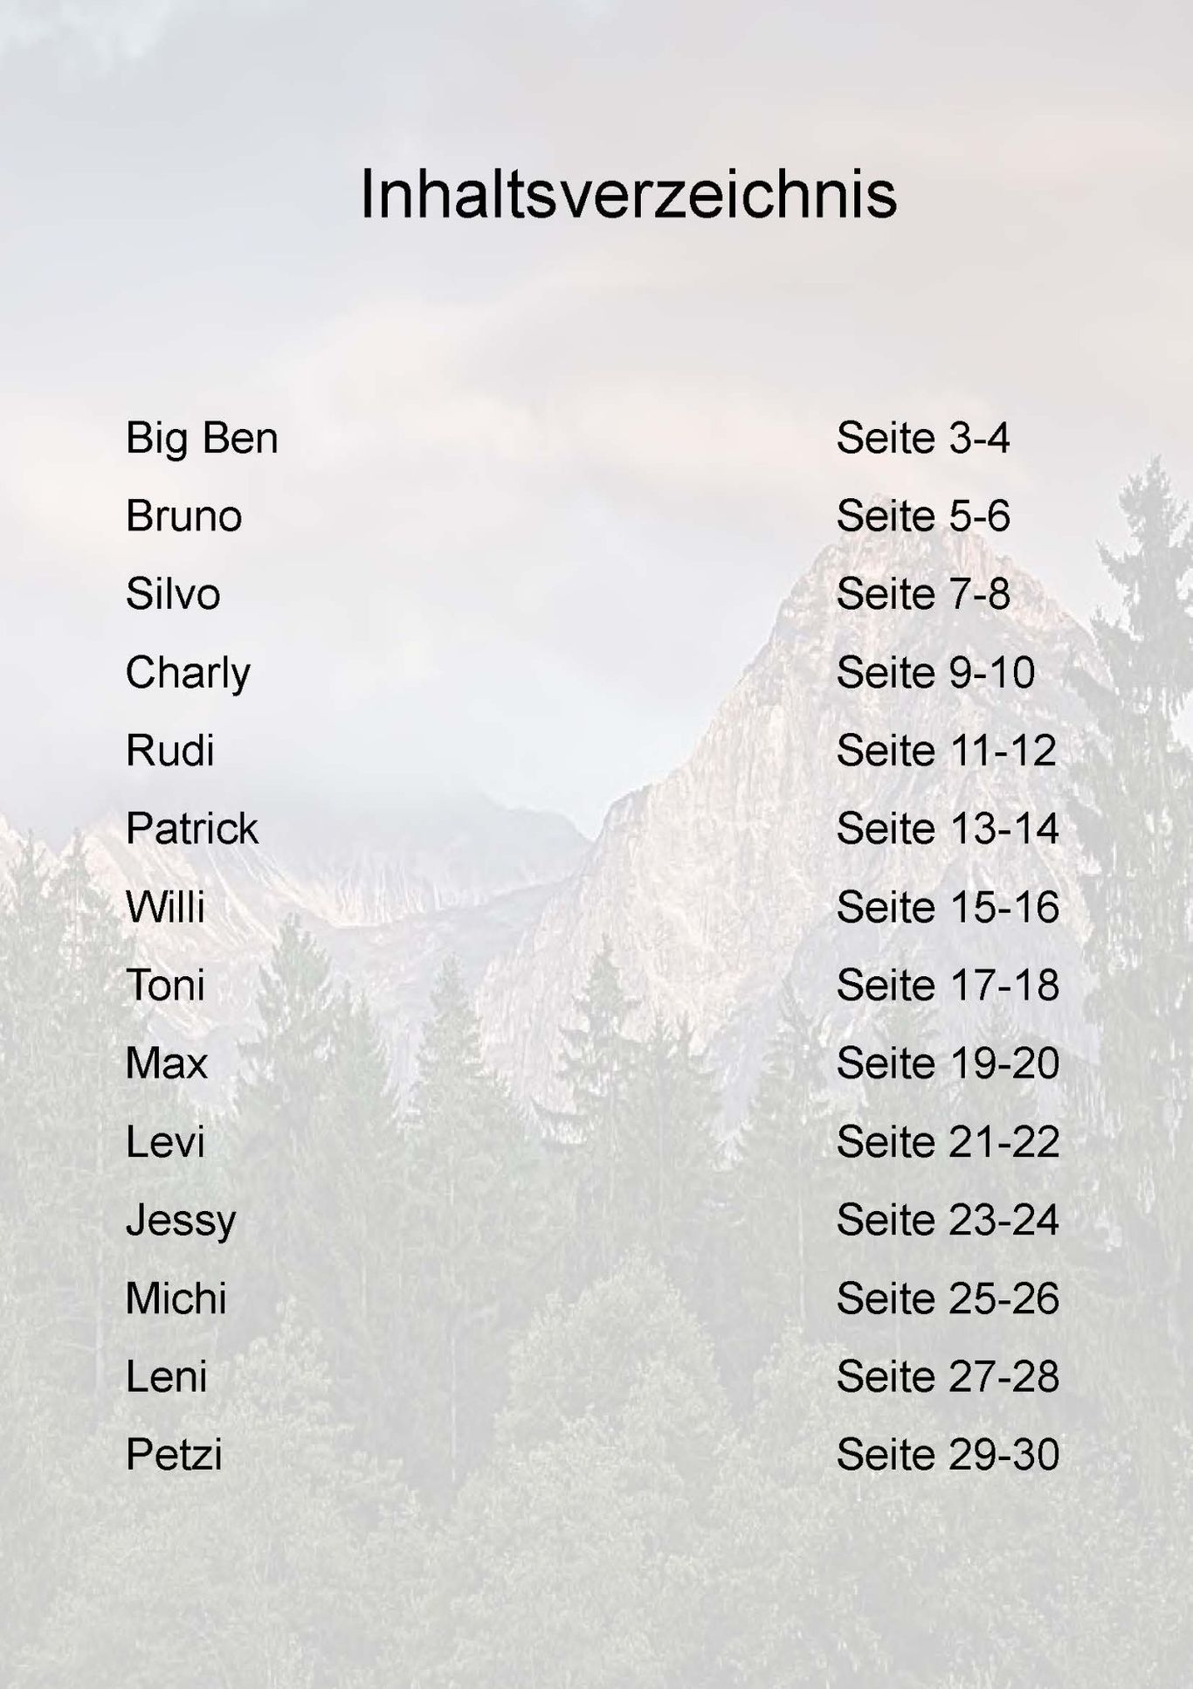Image resolution: width=1193 pixels, height=1689 pixels.
Task: Open the Levi entry
Action: 165,1142
